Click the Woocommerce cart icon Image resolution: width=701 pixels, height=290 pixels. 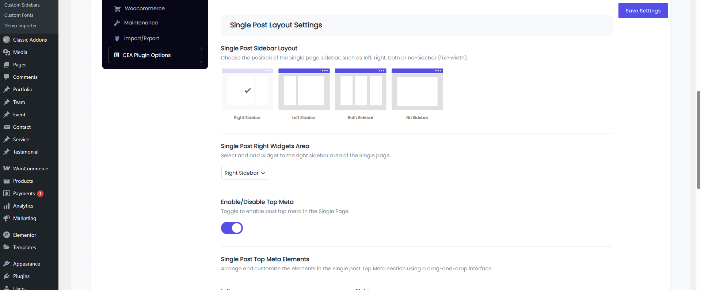pos(117,9)
